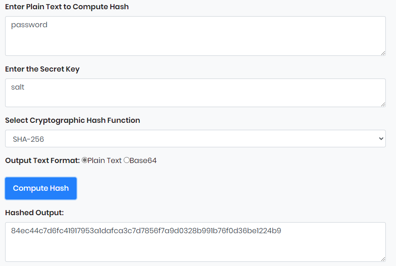Click the 'Enter the Secret Key' label
396x266 pixels.
(x=42, y=69)
